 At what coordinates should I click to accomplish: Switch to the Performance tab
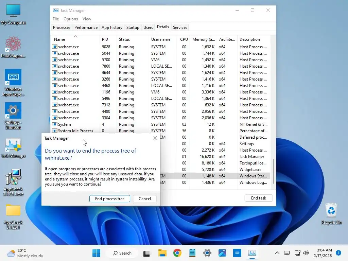pyautogui.click(x=86, y=27)
